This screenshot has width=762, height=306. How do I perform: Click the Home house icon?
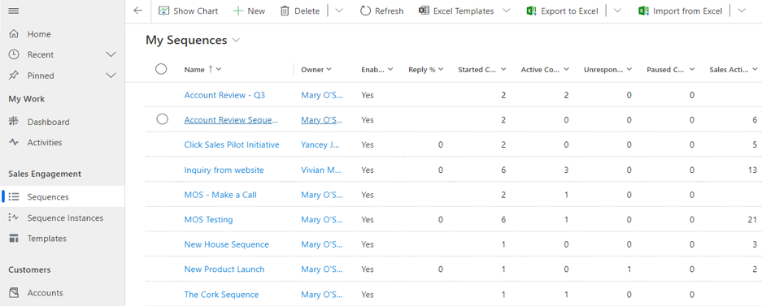tap(14, 34)
